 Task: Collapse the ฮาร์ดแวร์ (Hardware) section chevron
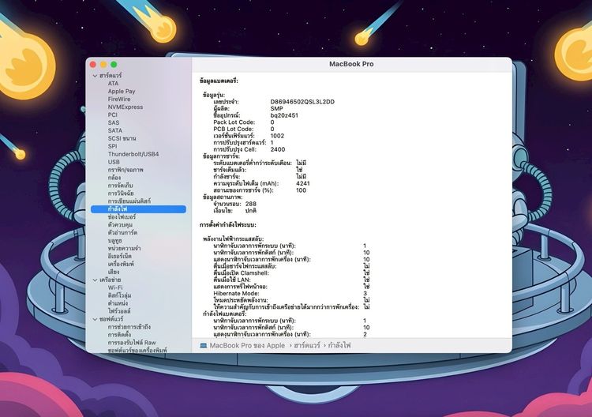[95, 76]
